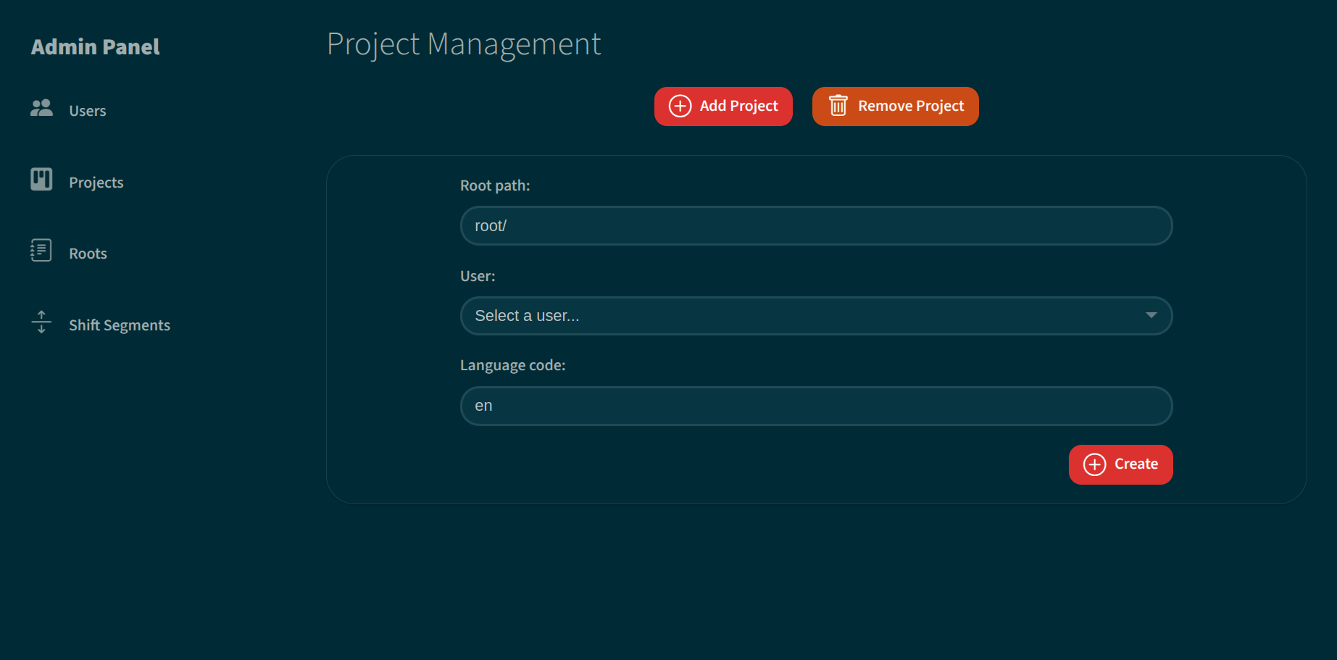Submit the form with the Create label
This screenshot has width=1337, height=660.
tap(1136, 464)
